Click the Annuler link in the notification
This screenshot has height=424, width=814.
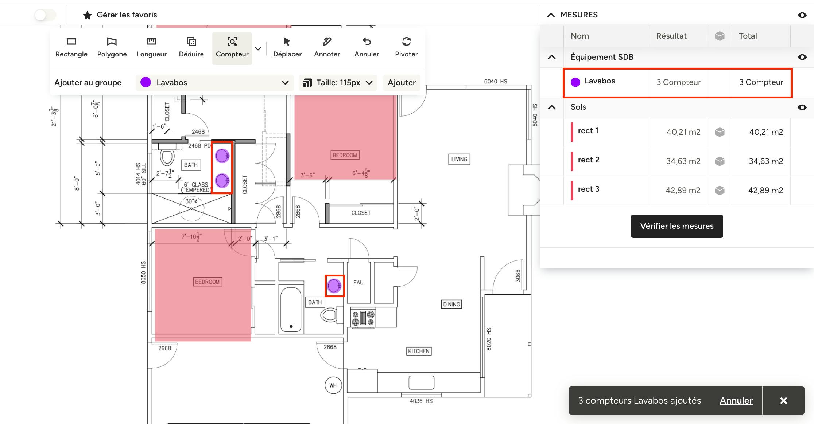click(x=736, y=400)
